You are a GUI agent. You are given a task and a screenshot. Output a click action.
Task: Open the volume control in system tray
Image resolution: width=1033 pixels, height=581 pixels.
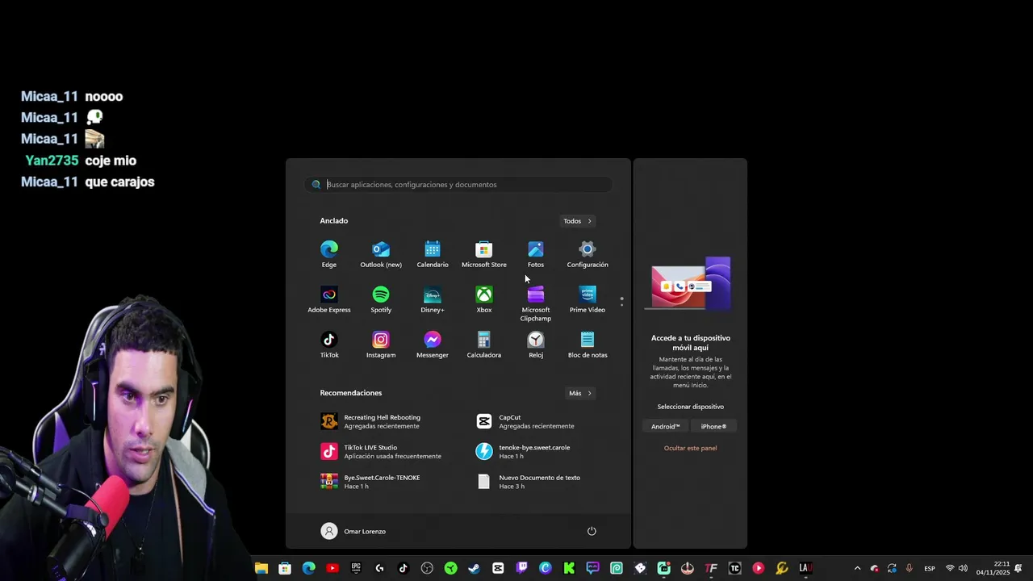coord(963,568)
